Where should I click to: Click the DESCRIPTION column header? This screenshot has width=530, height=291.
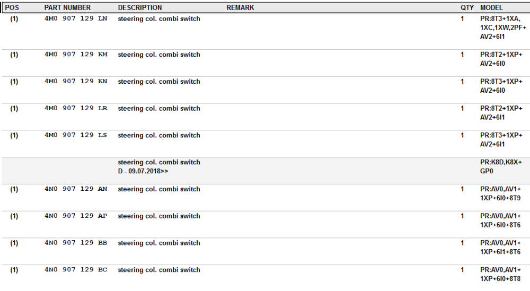tap(139, 7)
